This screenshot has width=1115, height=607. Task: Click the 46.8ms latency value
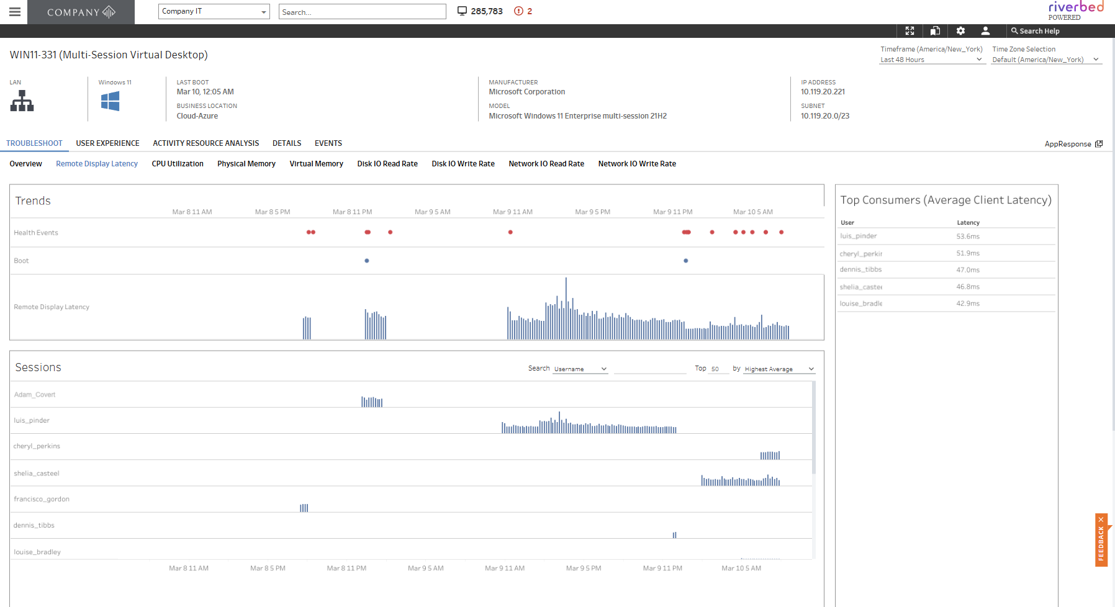[968, 287]
